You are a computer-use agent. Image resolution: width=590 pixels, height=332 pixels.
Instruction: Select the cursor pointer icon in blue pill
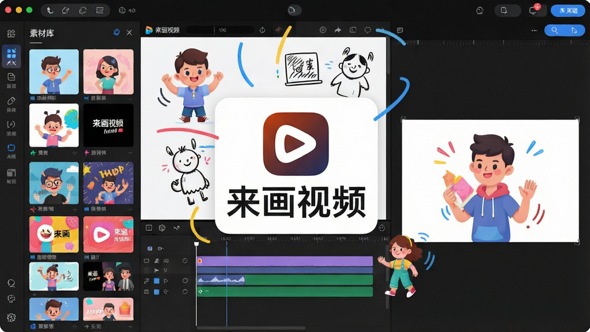(574, 30)
